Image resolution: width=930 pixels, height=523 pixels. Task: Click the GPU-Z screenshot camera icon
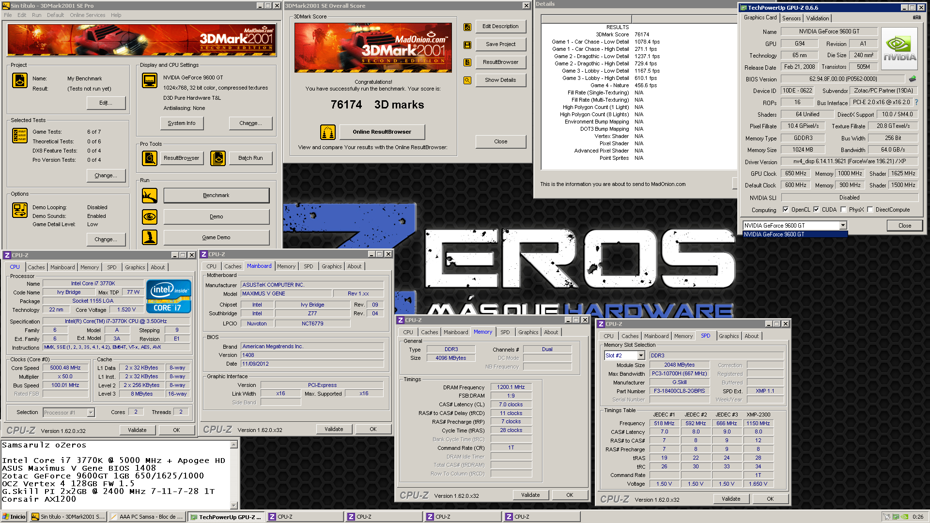click(x=917, y=17)
